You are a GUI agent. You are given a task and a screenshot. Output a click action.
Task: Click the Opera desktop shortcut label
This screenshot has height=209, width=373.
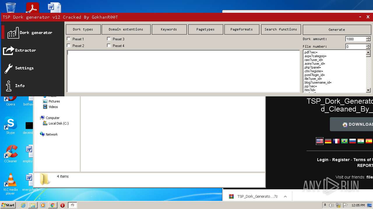click(10, 104)
